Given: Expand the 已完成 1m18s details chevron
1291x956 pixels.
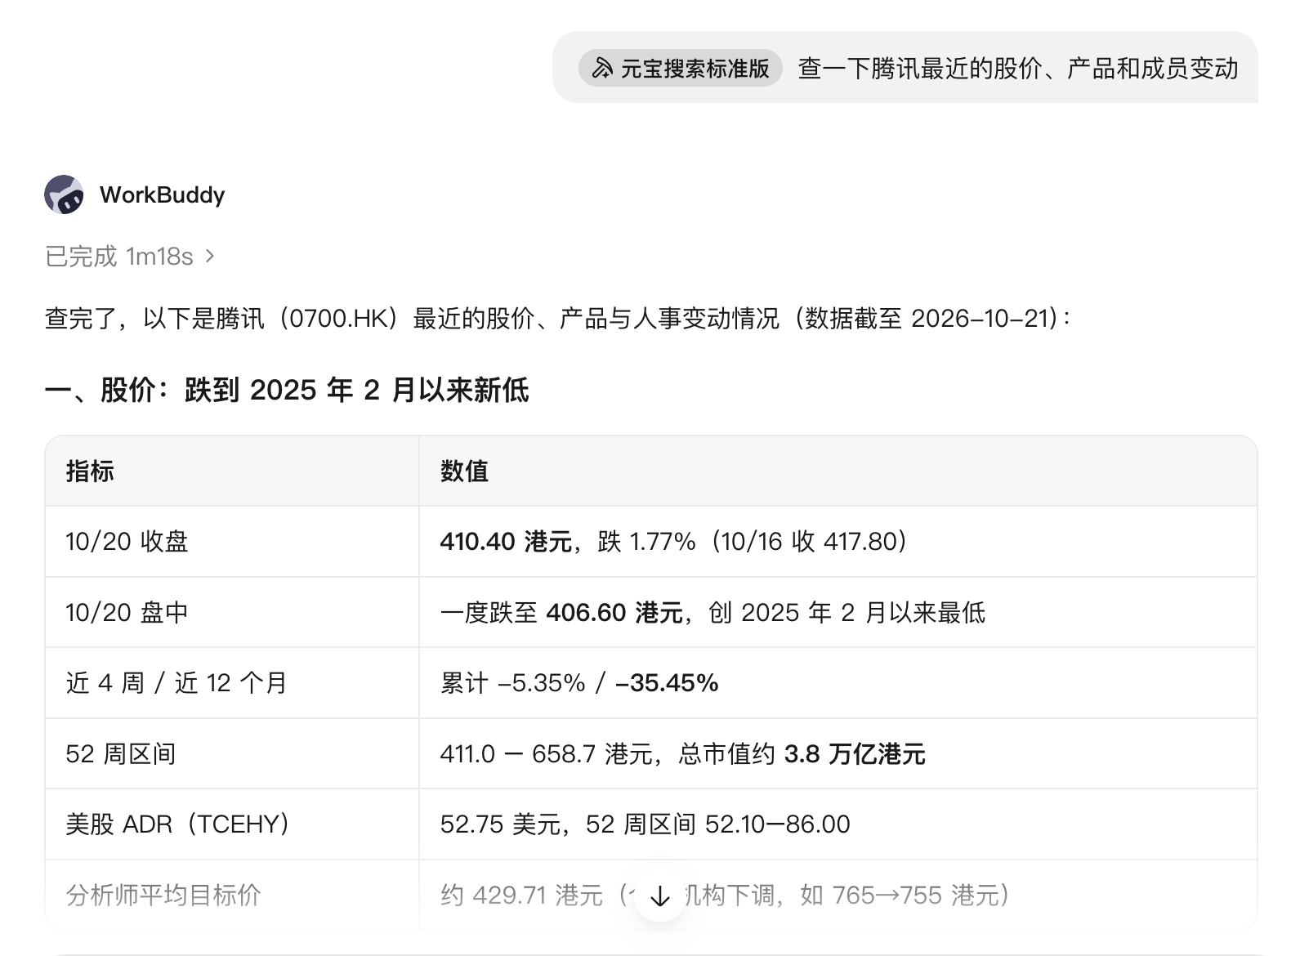Looking at the screenshot, I should pyautogui.click(x=210, y=256).
